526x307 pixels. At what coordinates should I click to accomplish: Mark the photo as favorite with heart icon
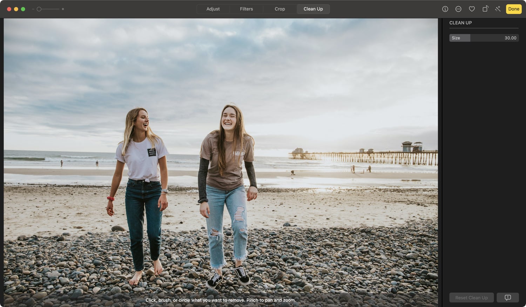point(472,9)
